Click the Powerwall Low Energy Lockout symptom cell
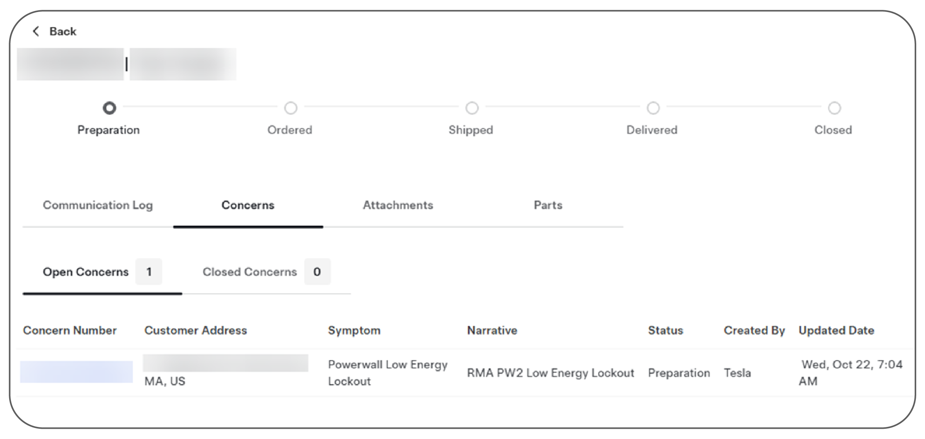 click(x=387, y=373)
